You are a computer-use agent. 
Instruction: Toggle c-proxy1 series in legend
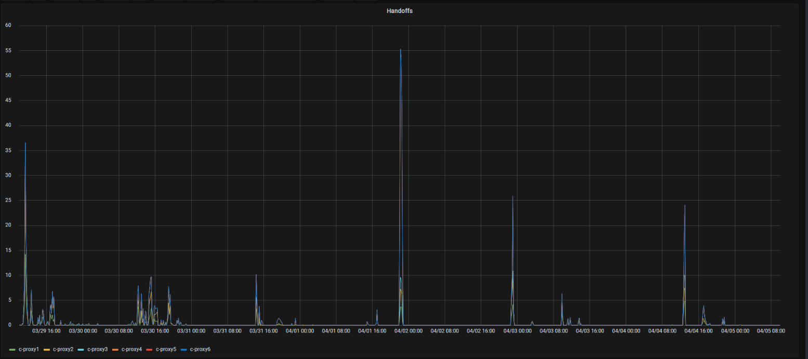click(x=29, y=349)
